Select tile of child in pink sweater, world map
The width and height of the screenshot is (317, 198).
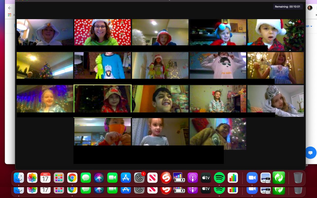point(218,65)
